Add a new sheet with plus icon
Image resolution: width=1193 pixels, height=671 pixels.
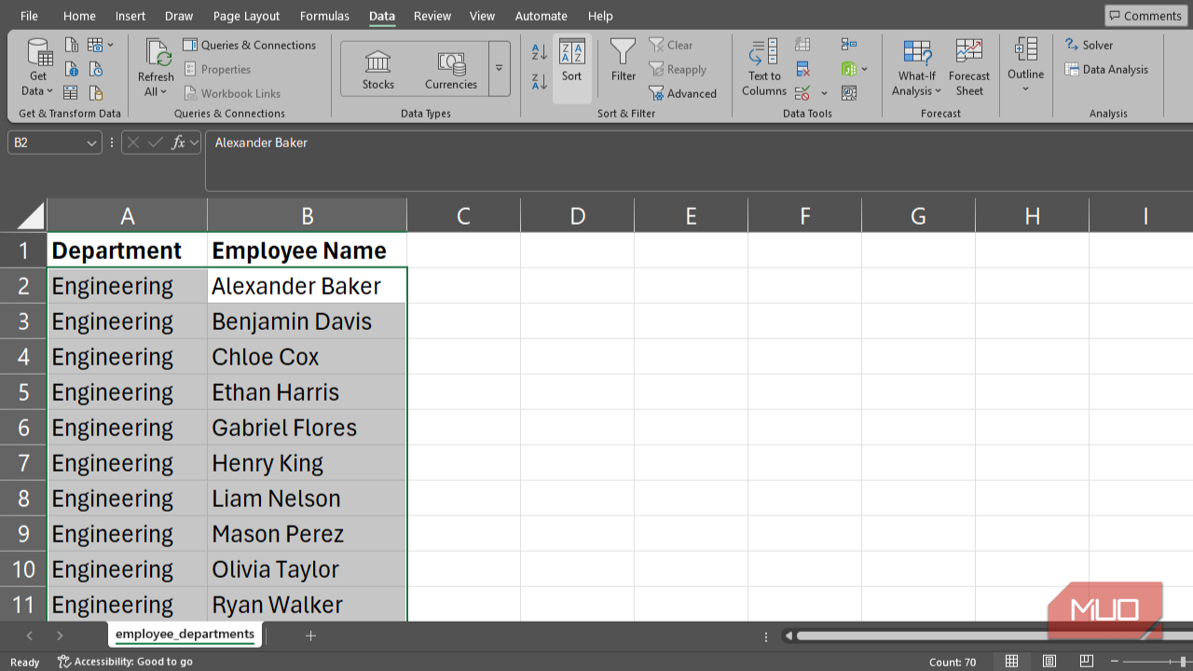click(310, 636)
